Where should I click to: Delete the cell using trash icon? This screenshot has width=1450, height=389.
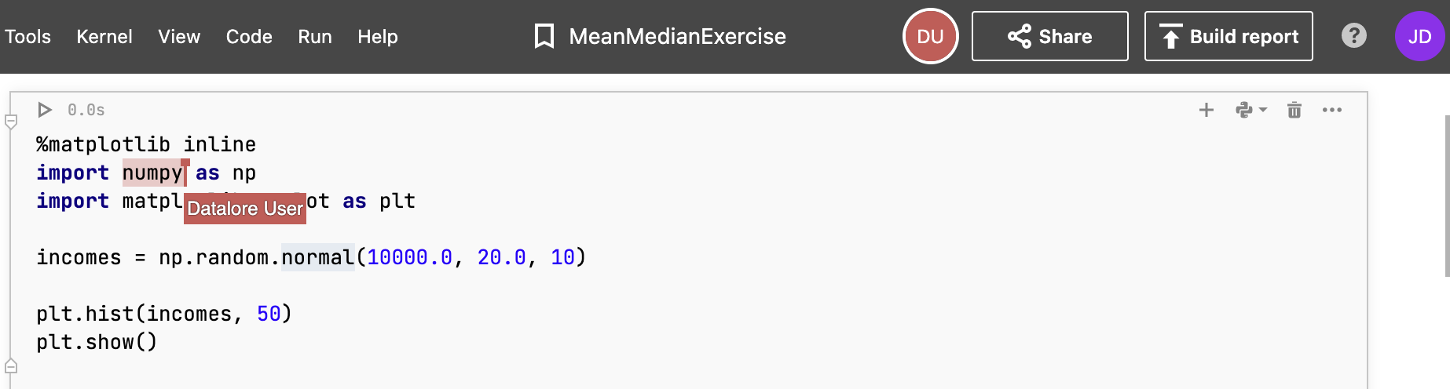click(1294, 110)
